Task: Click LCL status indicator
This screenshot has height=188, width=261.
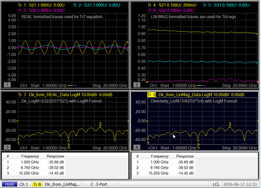Action: tap(216, 184)
